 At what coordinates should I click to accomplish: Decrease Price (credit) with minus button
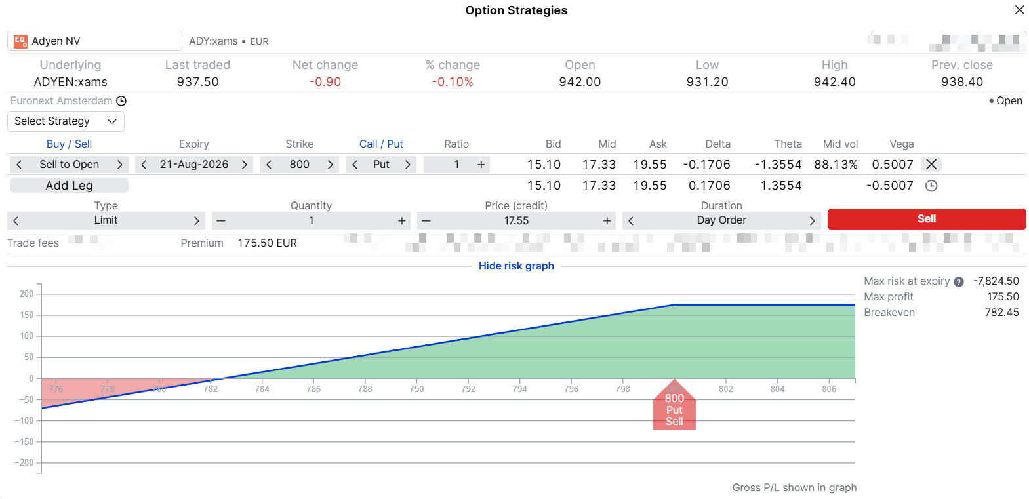[426, 221]
